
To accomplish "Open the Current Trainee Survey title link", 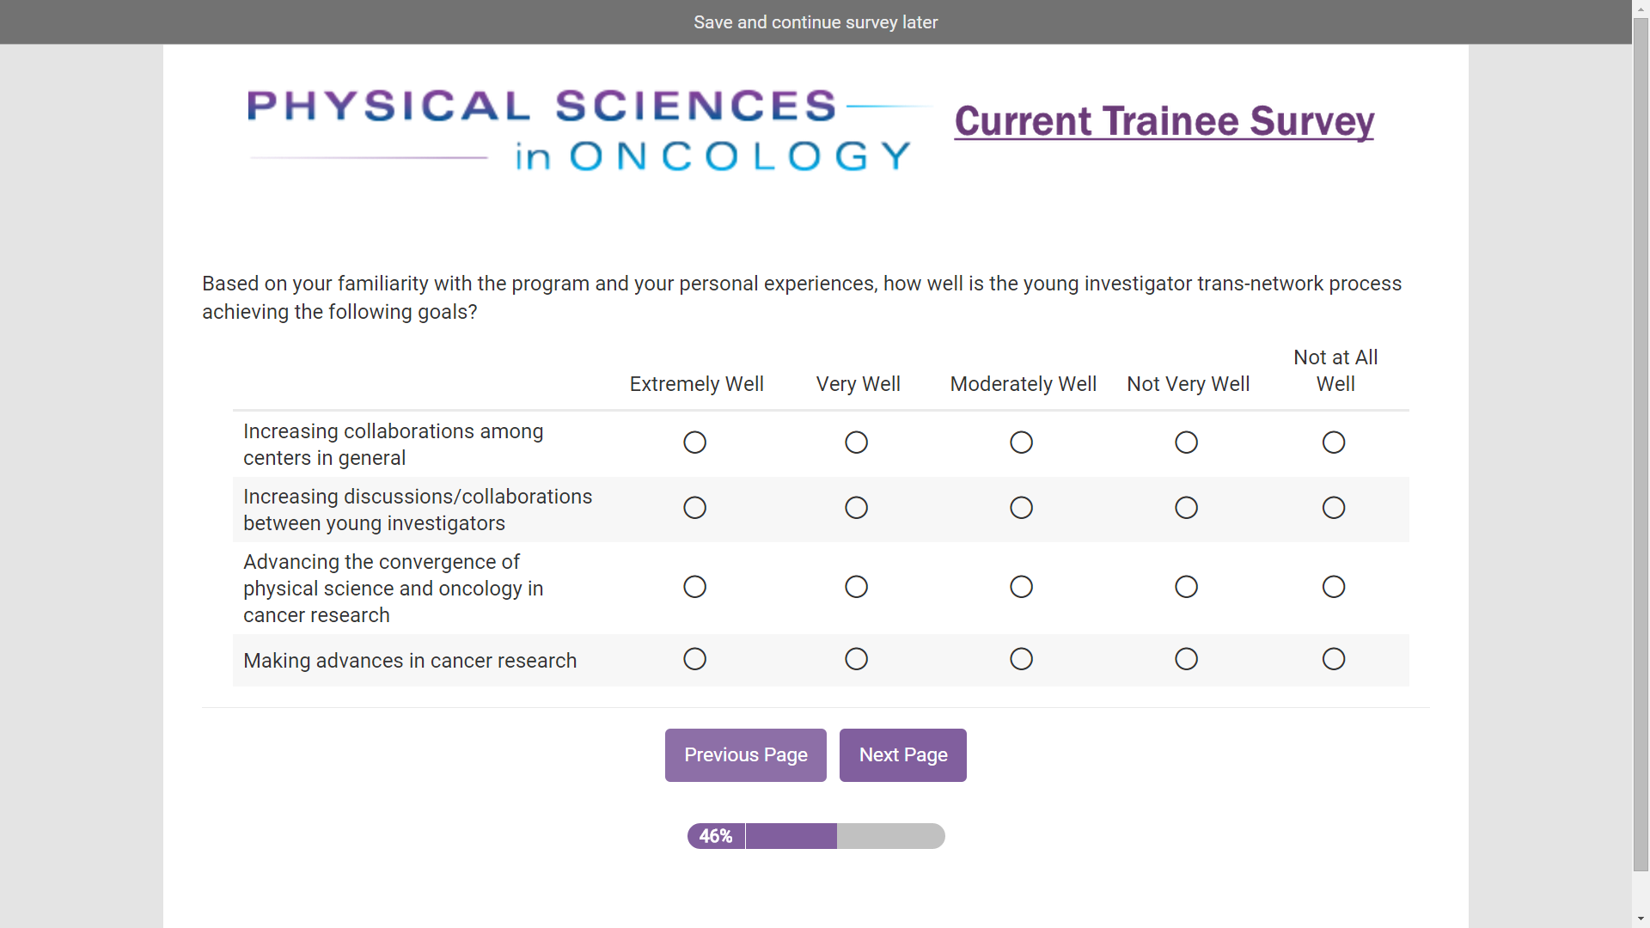I will (1164, 121).
